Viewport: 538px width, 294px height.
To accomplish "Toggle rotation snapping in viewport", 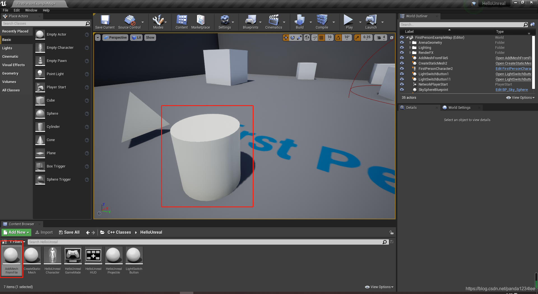I will pyautogui.click(x=338, y=38).
